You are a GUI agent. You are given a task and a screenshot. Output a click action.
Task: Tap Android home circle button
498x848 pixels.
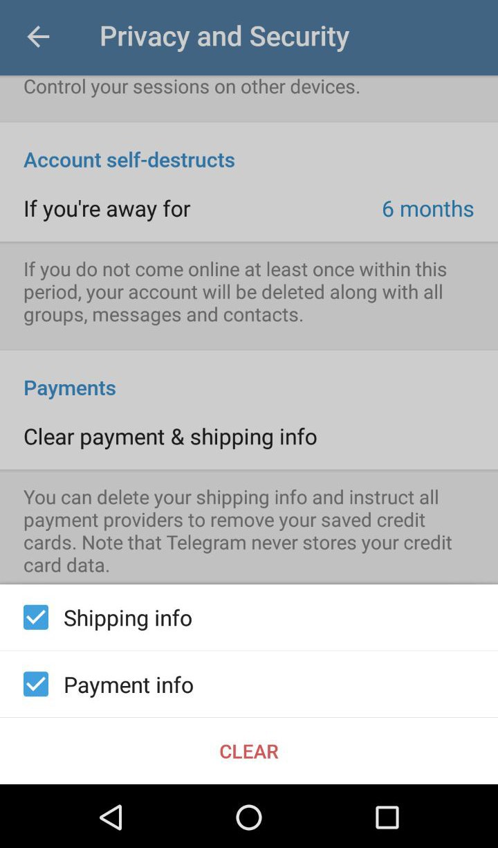[249, 818]
